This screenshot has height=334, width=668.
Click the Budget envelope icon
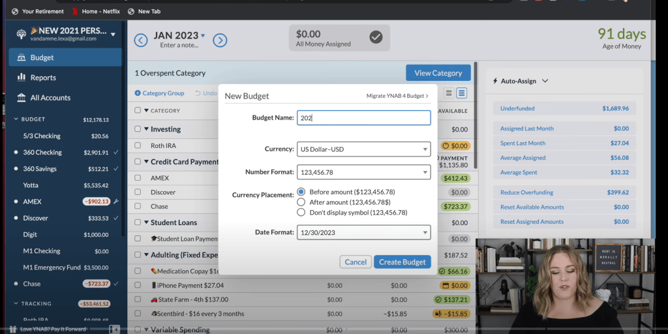coord(21,57)
